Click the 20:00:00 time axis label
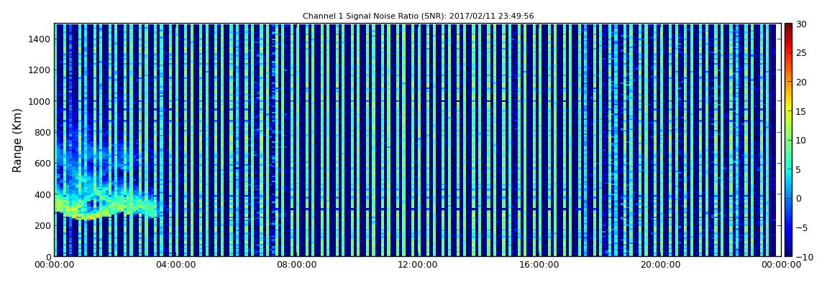Viewport: 827px width, 292px height. click(x=659, y=265)
